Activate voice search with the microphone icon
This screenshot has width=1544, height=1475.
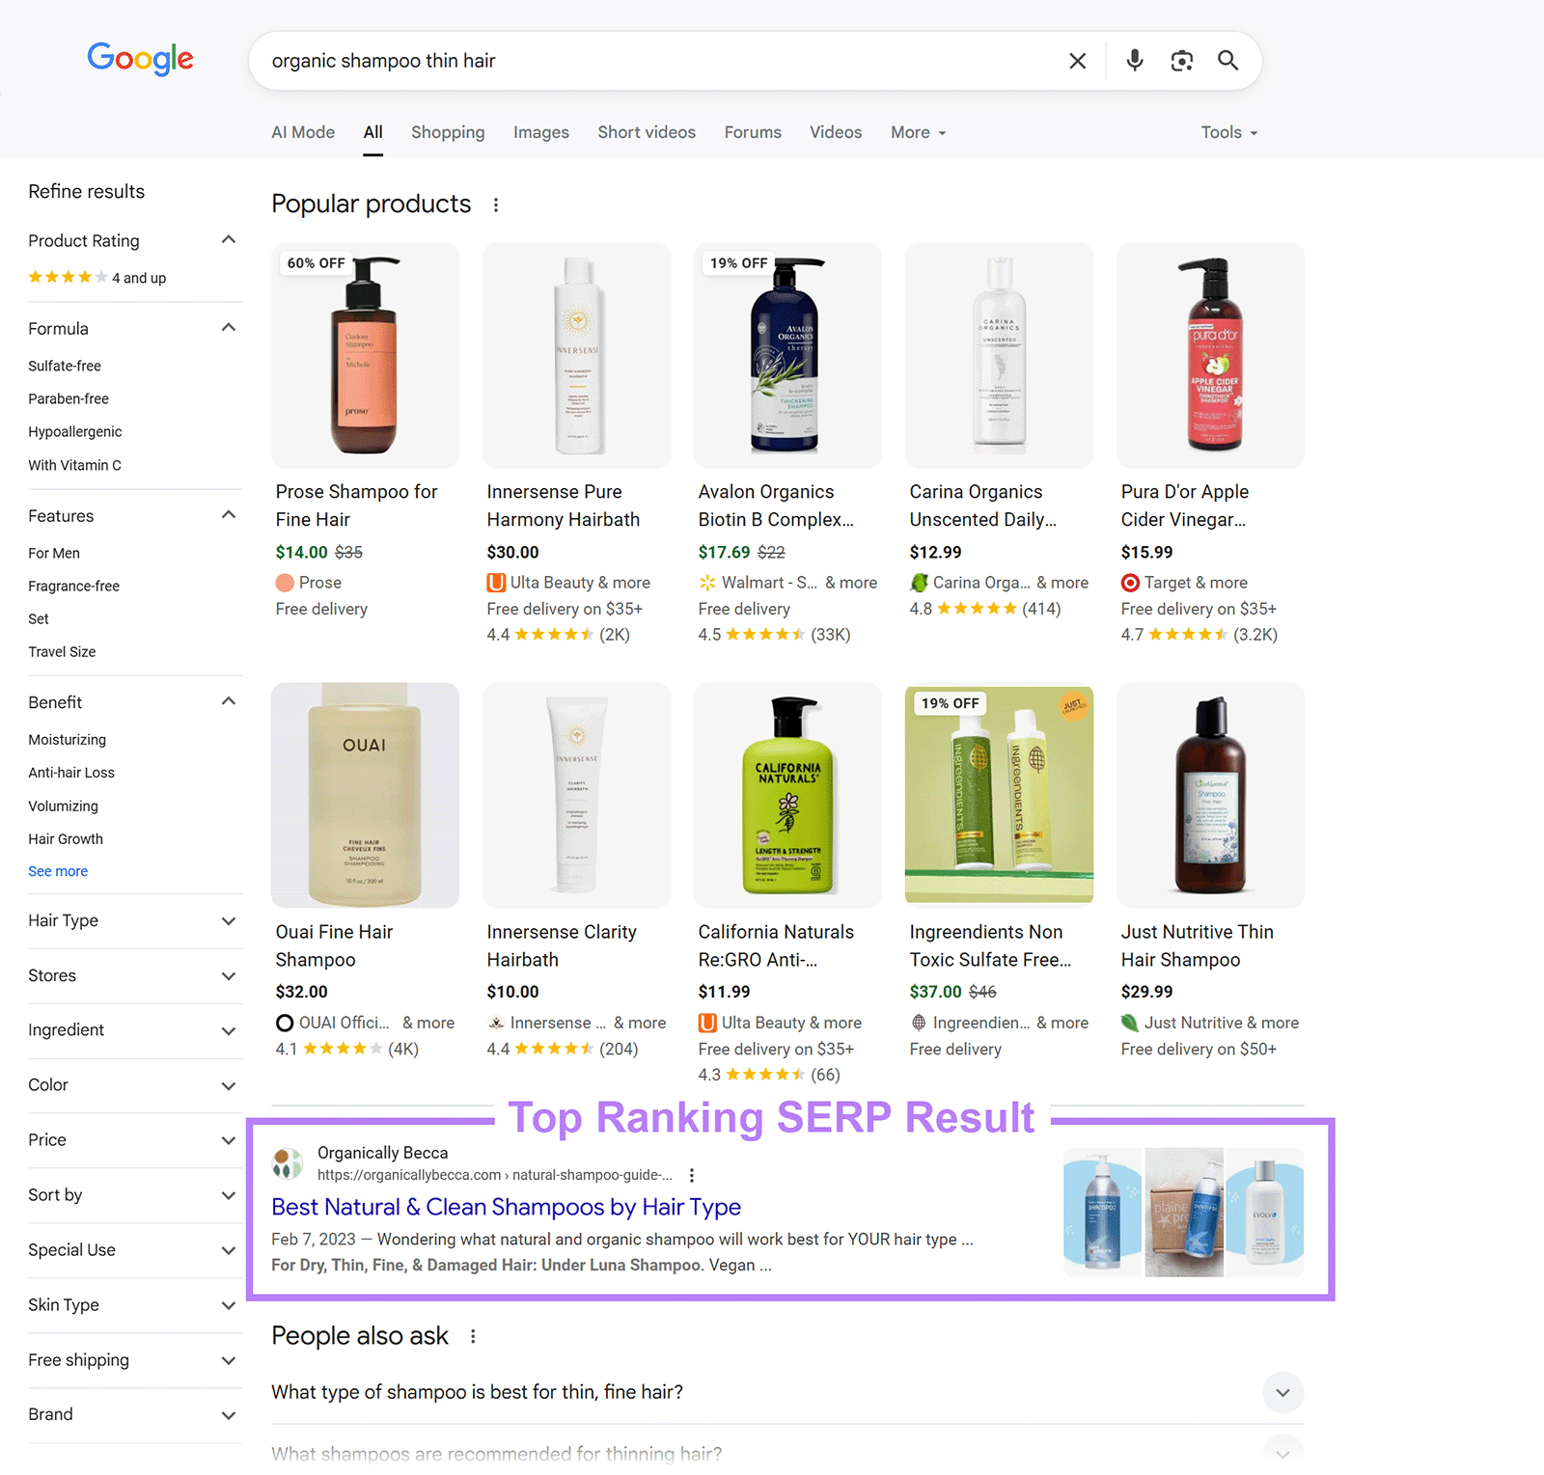click(1134, 60)
